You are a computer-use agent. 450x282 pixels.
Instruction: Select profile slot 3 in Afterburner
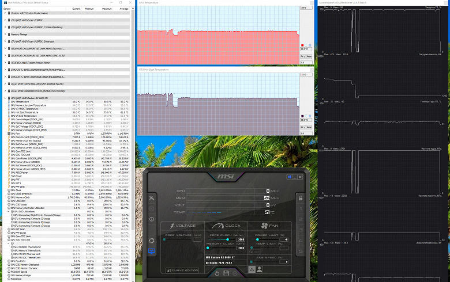pos(301,230)
